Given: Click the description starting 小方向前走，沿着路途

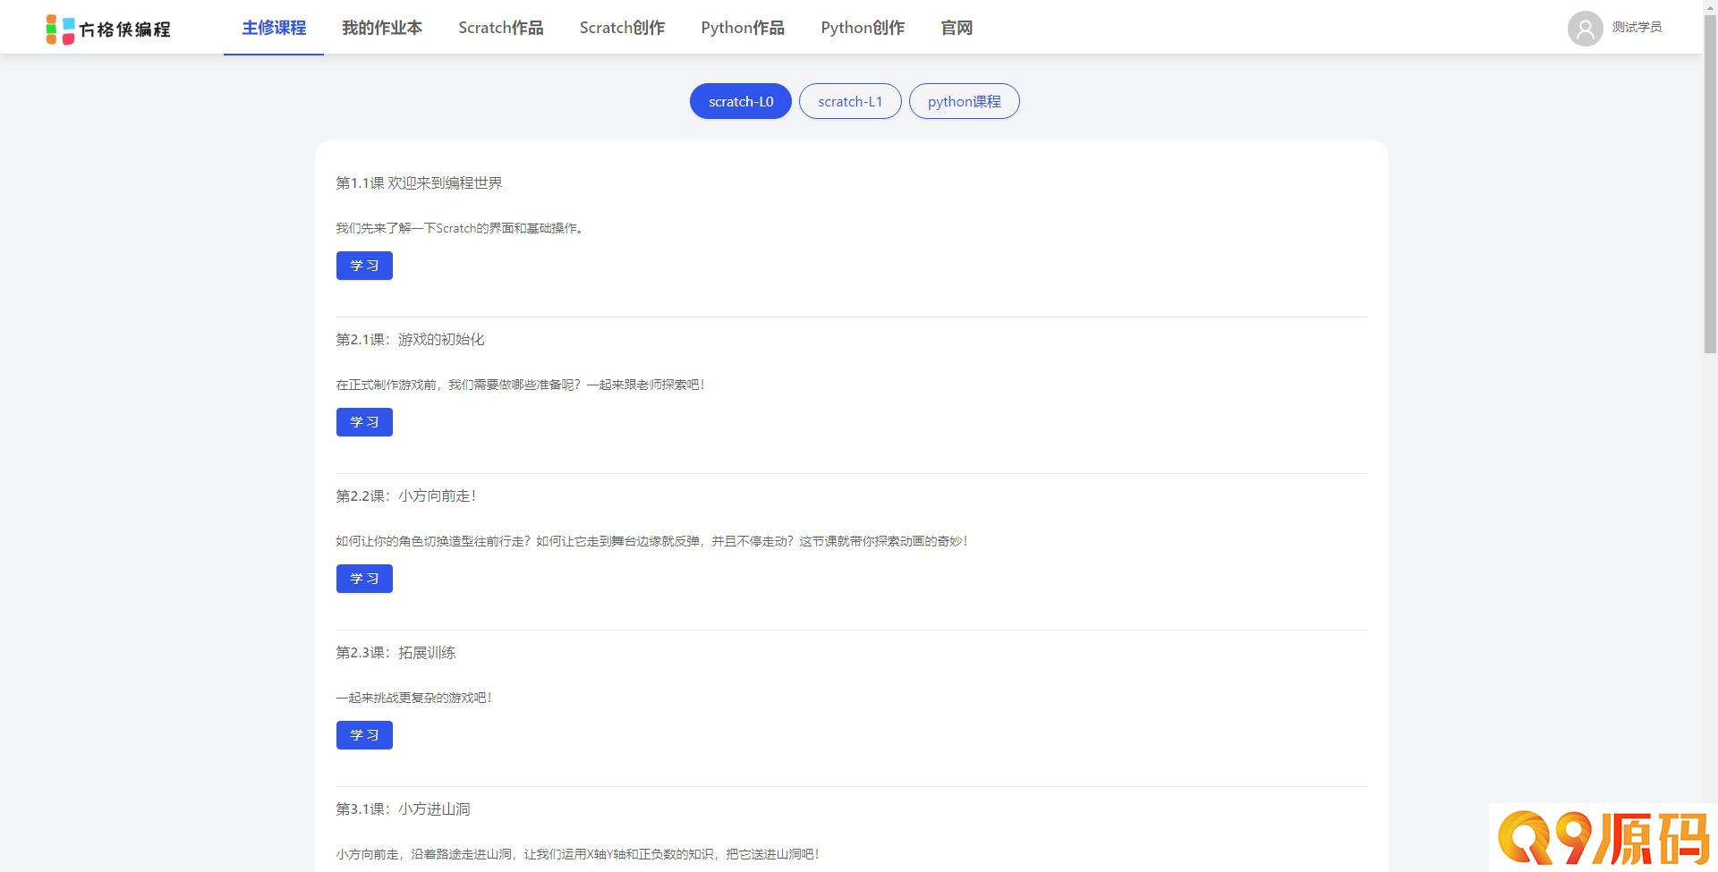Looking at the screenshot, I should tap(578, 854).
